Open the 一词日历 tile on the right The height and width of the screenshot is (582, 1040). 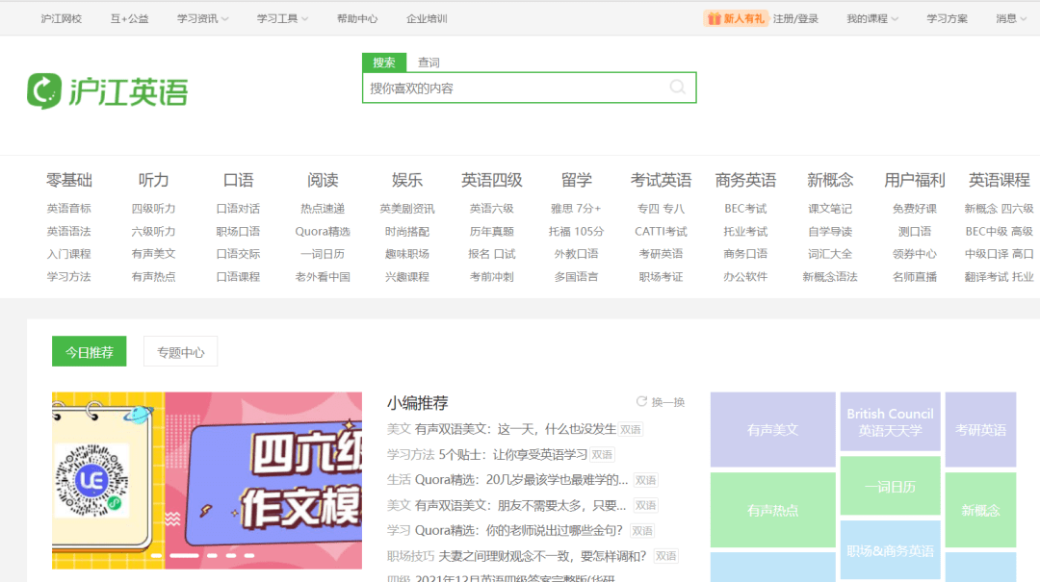pyautogui.click(x=889, y=486)
